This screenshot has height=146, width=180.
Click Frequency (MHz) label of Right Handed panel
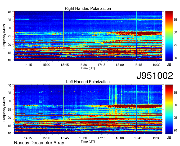pos(4,36)
